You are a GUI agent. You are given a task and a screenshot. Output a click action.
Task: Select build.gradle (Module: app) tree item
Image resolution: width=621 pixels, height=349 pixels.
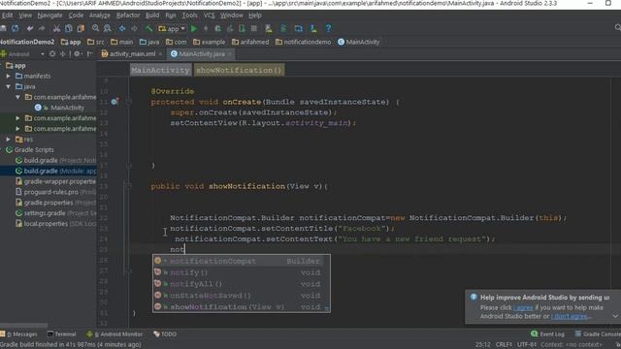(55, 171)
